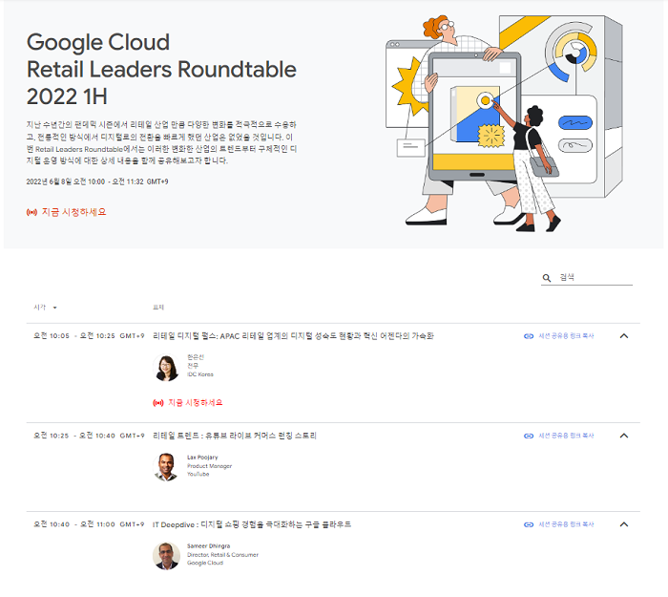Click the search magnifier icon
The height and width of the screenshot is (597, 668).
click(x=547, y=278)
